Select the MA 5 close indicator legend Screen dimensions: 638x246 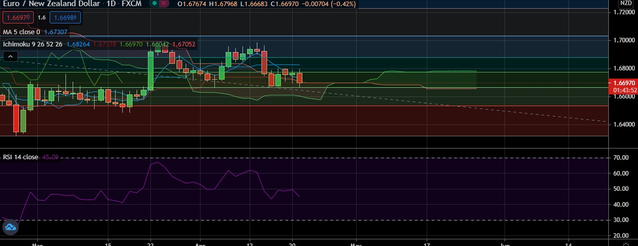(x=21, y=32)
